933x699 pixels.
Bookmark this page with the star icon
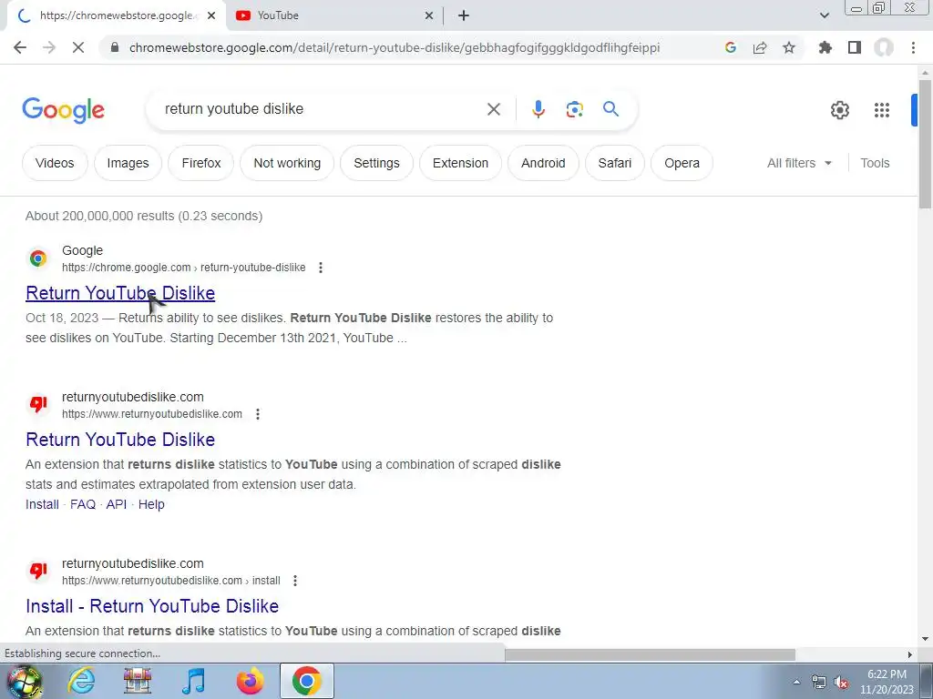pyautogui.click(x=789, y=47)
